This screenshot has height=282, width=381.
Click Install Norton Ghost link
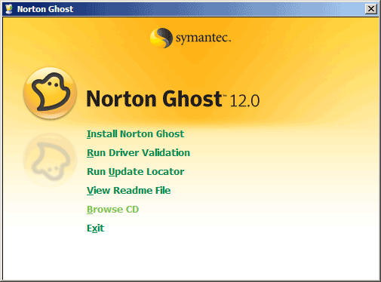pos(135,134)
